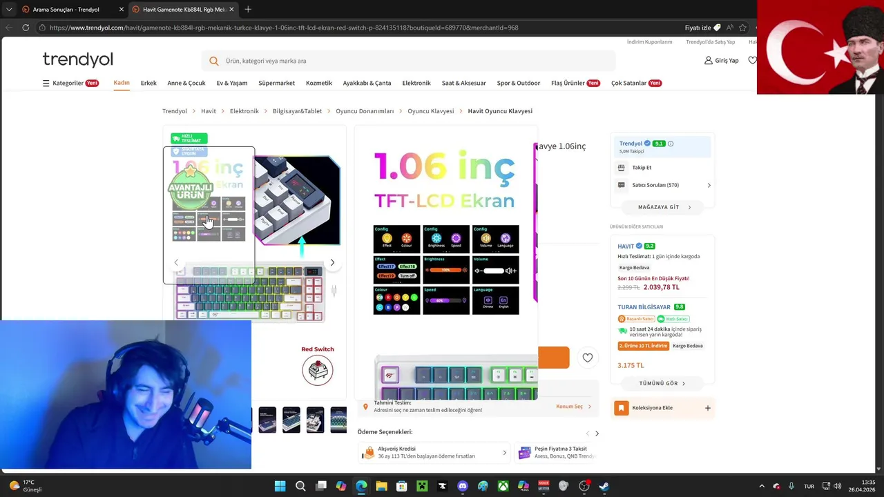Open Trendyol'da Satış Yap link
This screenshot has height=497, width=884.
pos(711,42)
